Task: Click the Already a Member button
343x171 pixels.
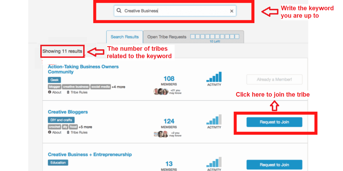Action: (274, 80)
